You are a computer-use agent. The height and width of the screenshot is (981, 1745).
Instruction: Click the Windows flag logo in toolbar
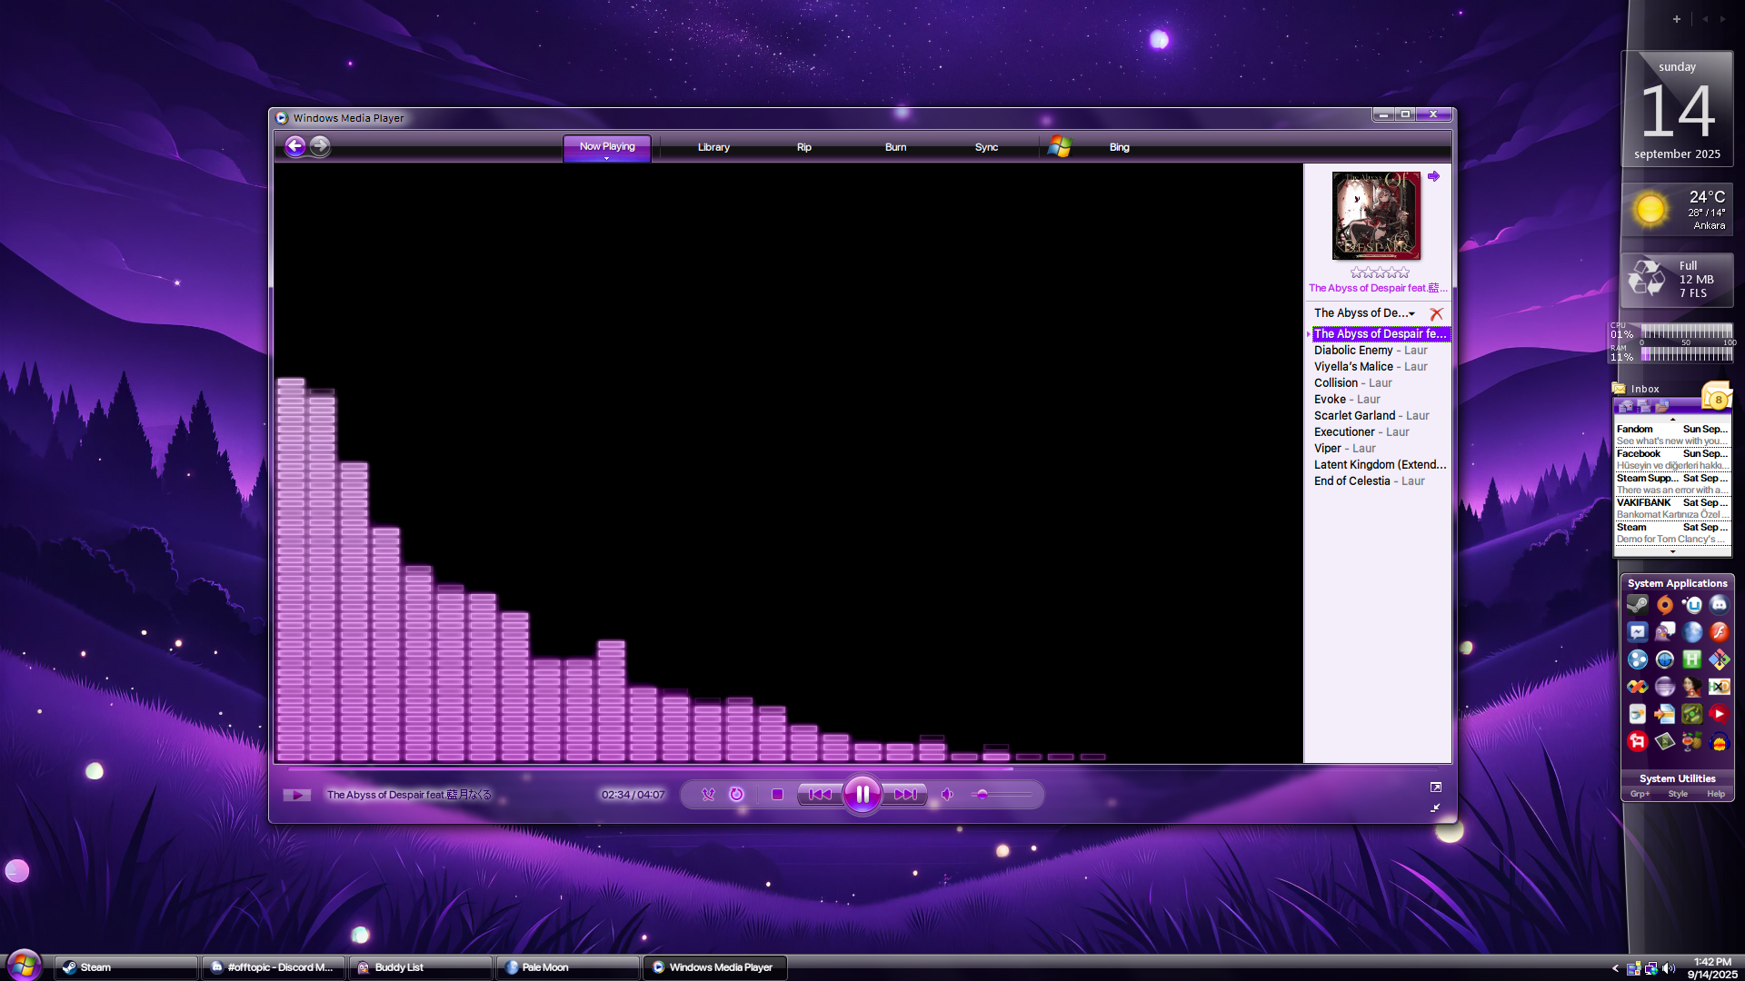click(x=1060, y=146)
